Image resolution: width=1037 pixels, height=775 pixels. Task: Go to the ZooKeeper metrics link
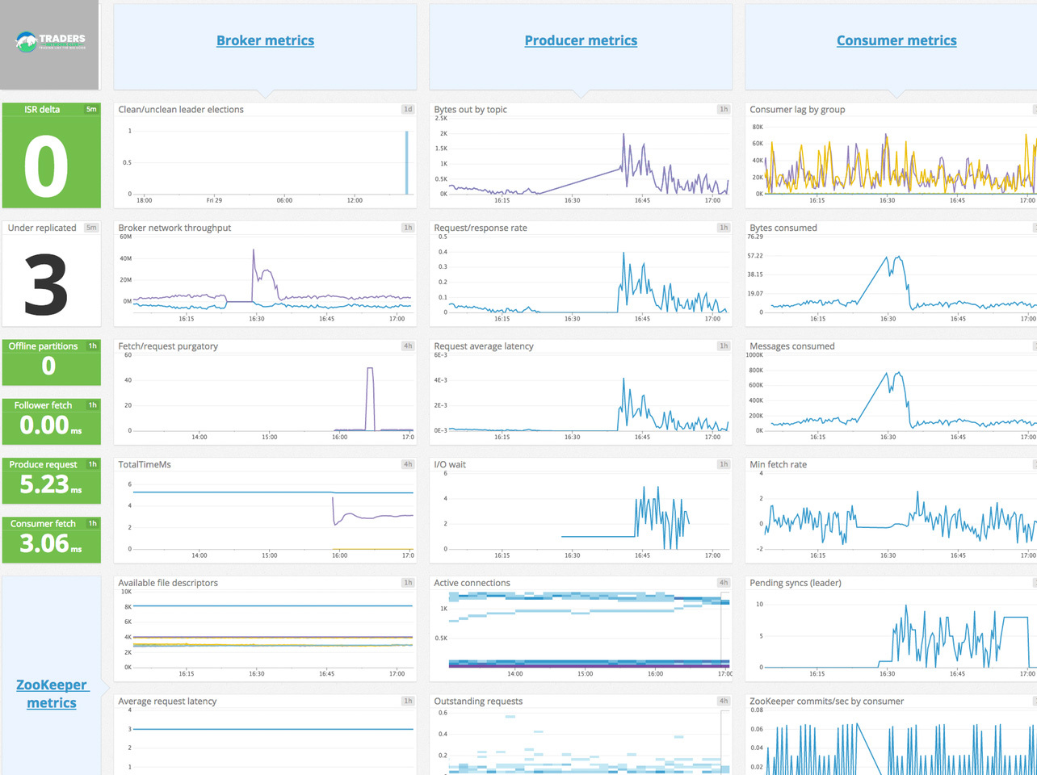[x=52, y=693]
